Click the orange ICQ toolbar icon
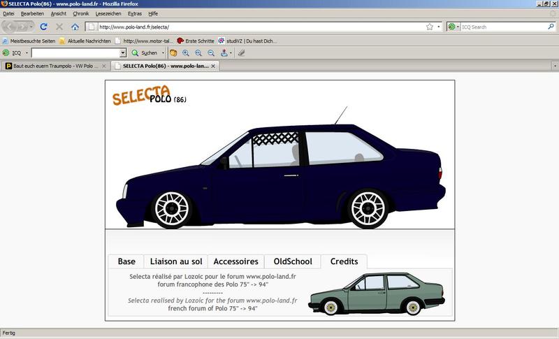 coord(173,52)
